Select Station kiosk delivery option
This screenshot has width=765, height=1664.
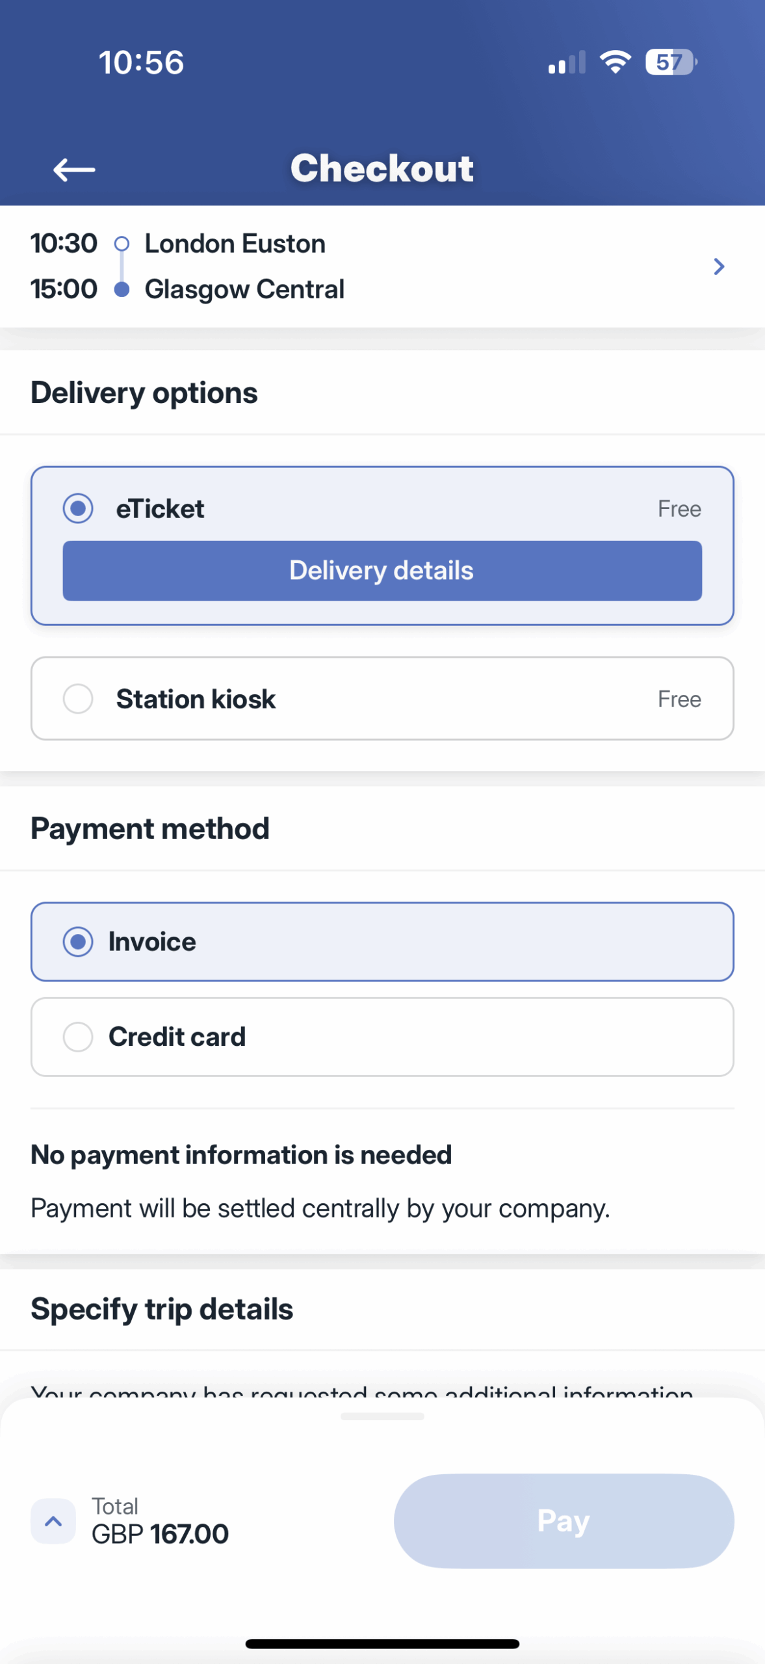382,699
